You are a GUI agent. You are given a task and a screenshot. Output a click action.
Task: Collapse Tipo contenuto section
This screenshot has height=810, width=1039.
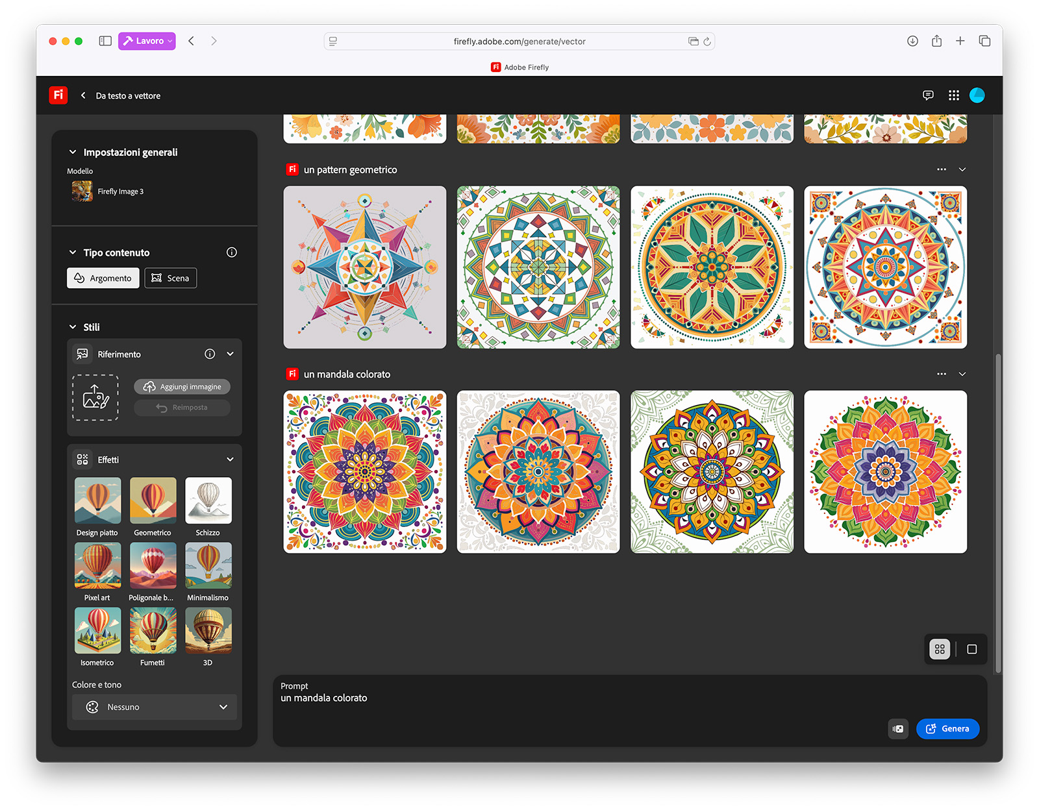73,252
